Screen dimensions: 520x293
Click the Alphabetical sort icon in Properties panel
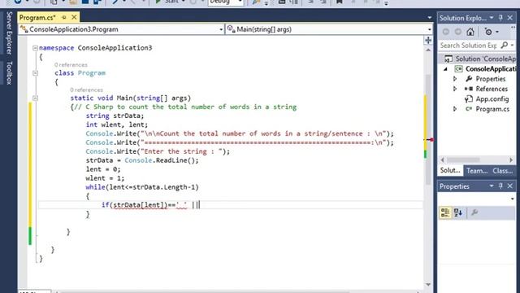tap(458, 212)
